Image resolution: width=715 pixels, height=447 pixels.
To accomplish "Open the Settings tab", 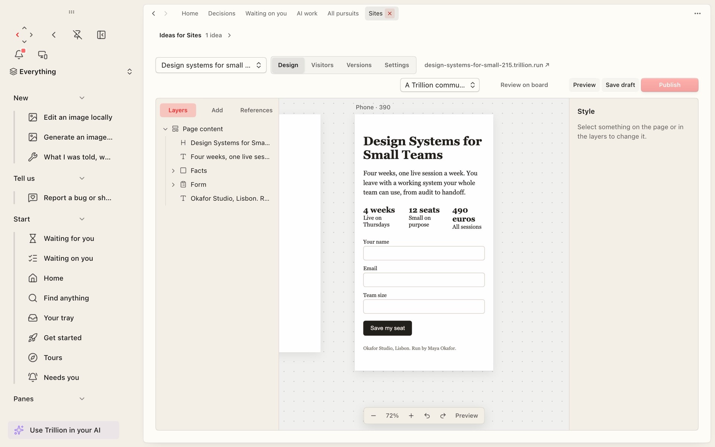I will [x=397, y=65].
